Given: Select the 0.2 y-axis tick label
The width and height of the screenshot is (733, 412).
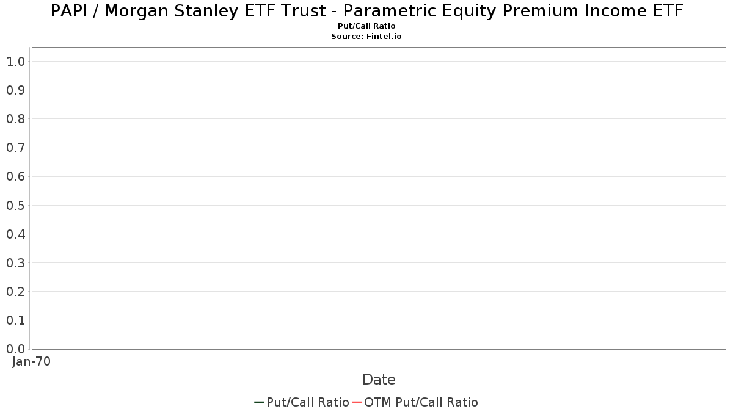Looking at the screenshot, I should click(15, 292).
